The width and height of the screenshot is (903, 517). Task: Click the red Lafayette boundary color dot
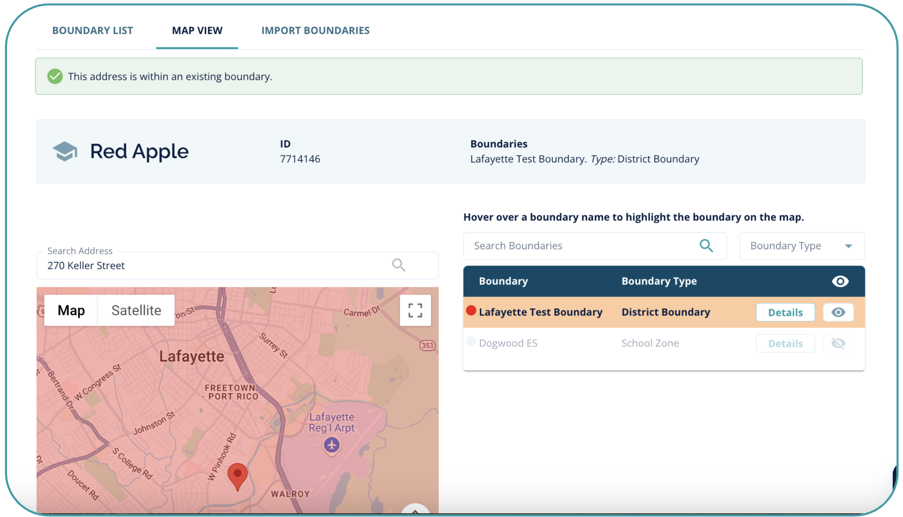pos(471,310)
